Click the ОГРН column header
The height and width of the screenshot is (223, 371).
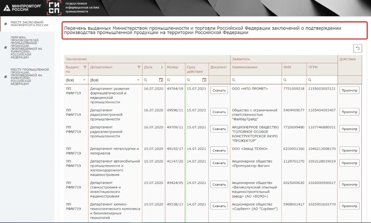tap(322, 69)
